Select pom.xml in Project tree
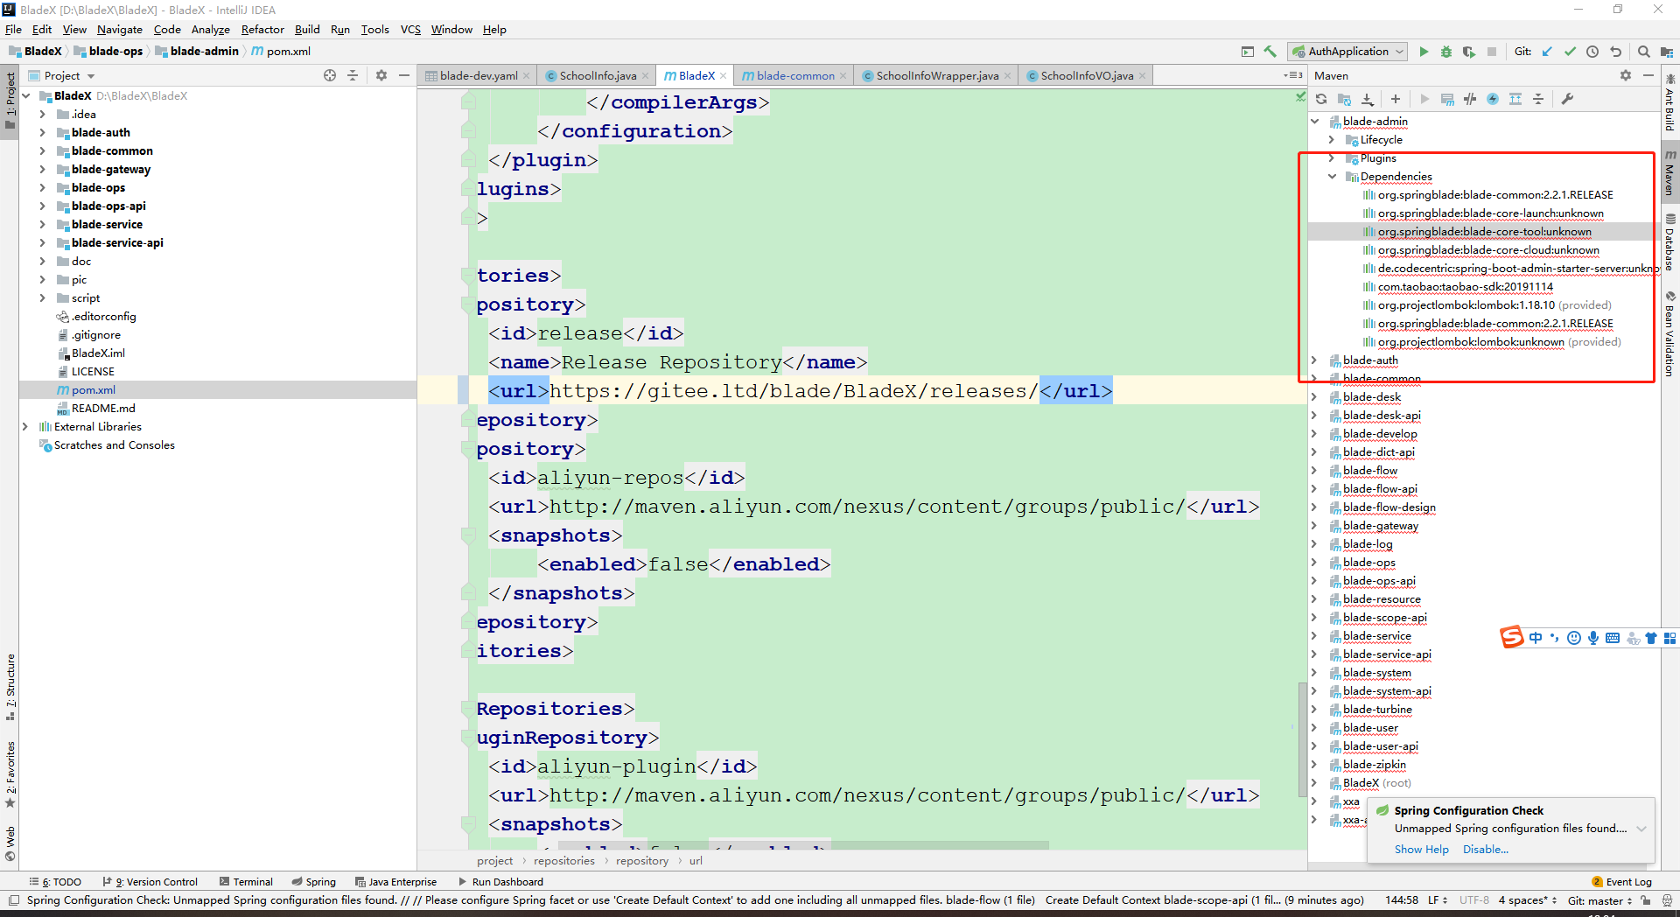Screen dimensions: 1680x917 click(93, 390)
